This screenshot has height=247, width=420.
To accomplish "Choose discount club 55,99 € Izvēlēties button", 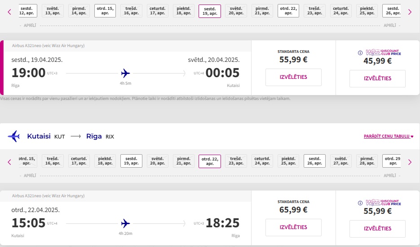I will coord(377,229).
